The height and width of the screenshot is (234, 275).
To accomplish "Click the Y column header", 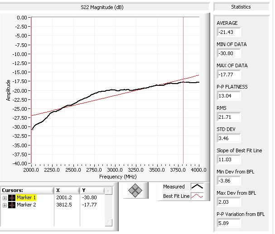I will [x=92, y=190].
